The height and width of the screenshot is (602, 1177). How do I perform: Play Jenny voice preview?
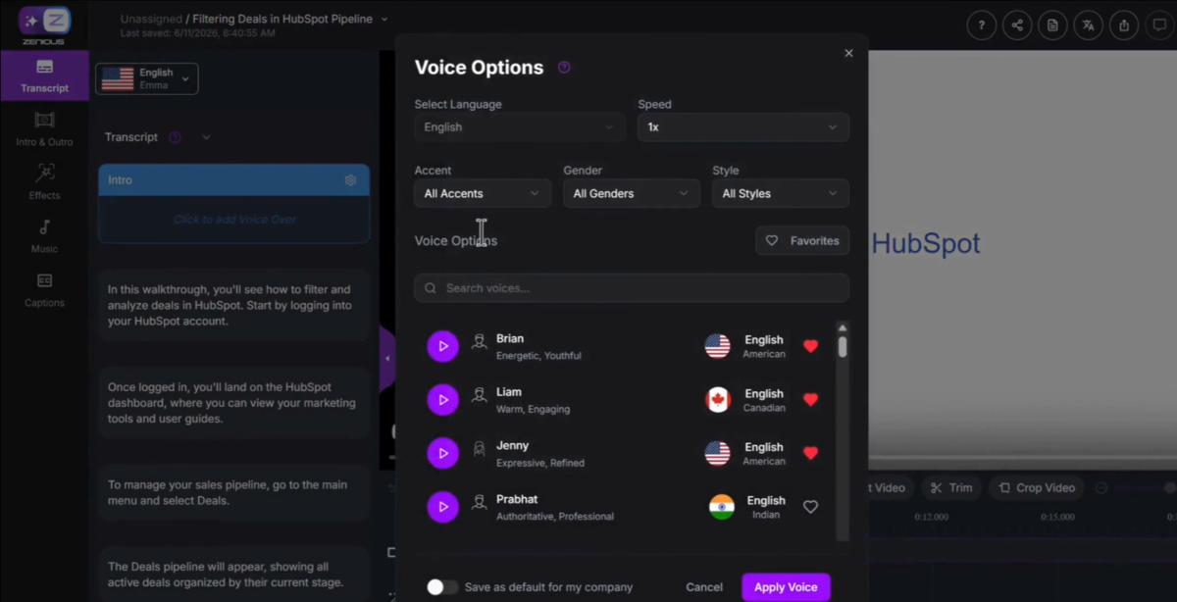coord(443,453)
